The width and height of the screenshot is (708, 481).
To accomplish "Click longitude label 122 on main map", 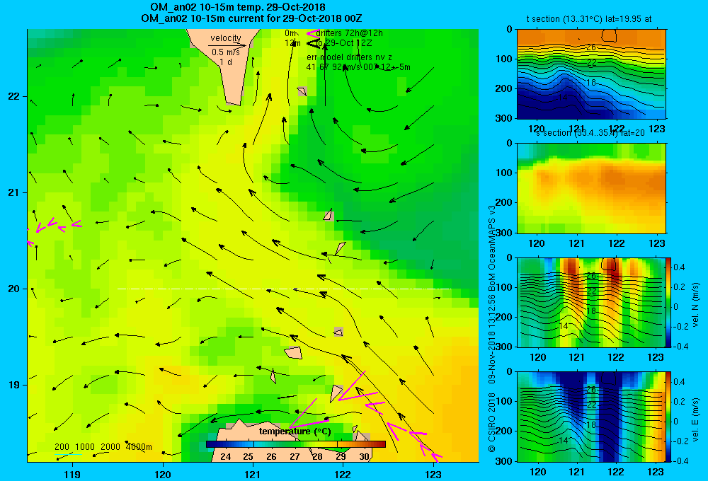I will 343,474.
